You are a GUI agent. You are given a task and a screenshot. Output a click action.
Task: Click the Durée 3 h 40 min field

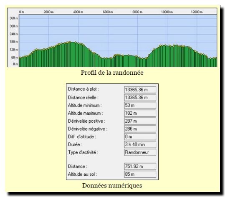[140, 144]
